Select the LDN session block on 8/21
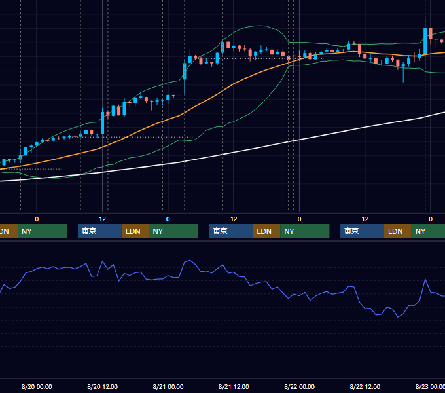This screenshot has width=445, height=393. point(266,231)
